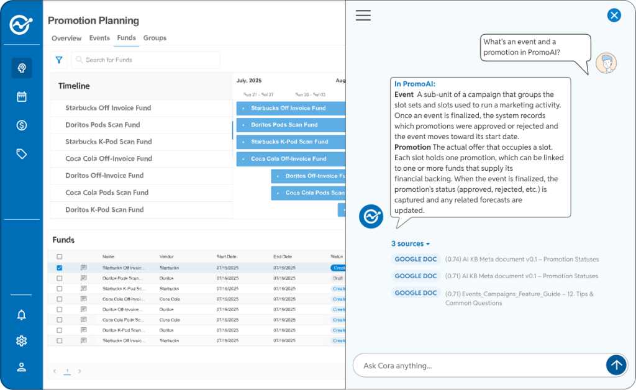
Task: Select the Funds tab
Action: click(x=127, y=38)
